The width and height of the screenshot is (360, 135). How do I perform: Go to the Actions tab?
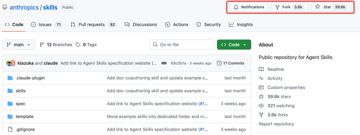177,25
